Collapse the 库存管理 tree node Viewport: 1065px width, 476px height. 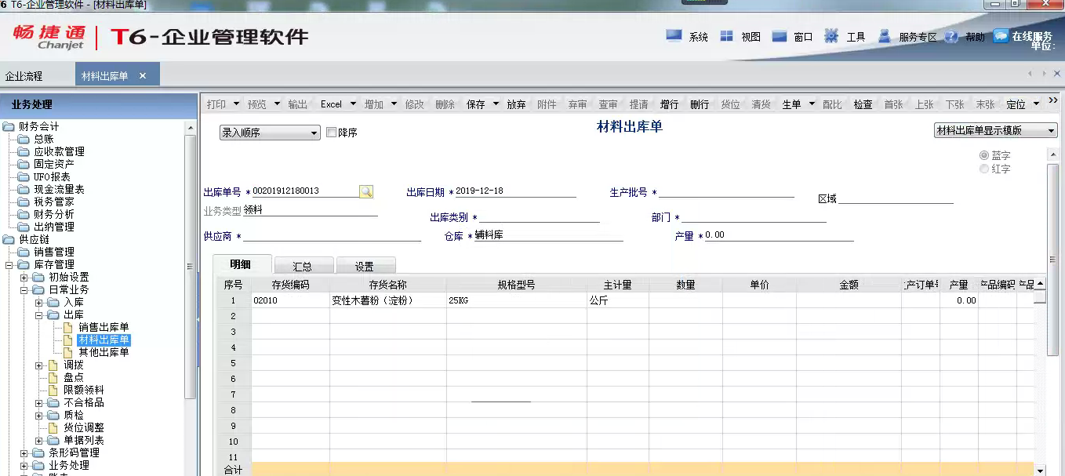click(9, 265)
